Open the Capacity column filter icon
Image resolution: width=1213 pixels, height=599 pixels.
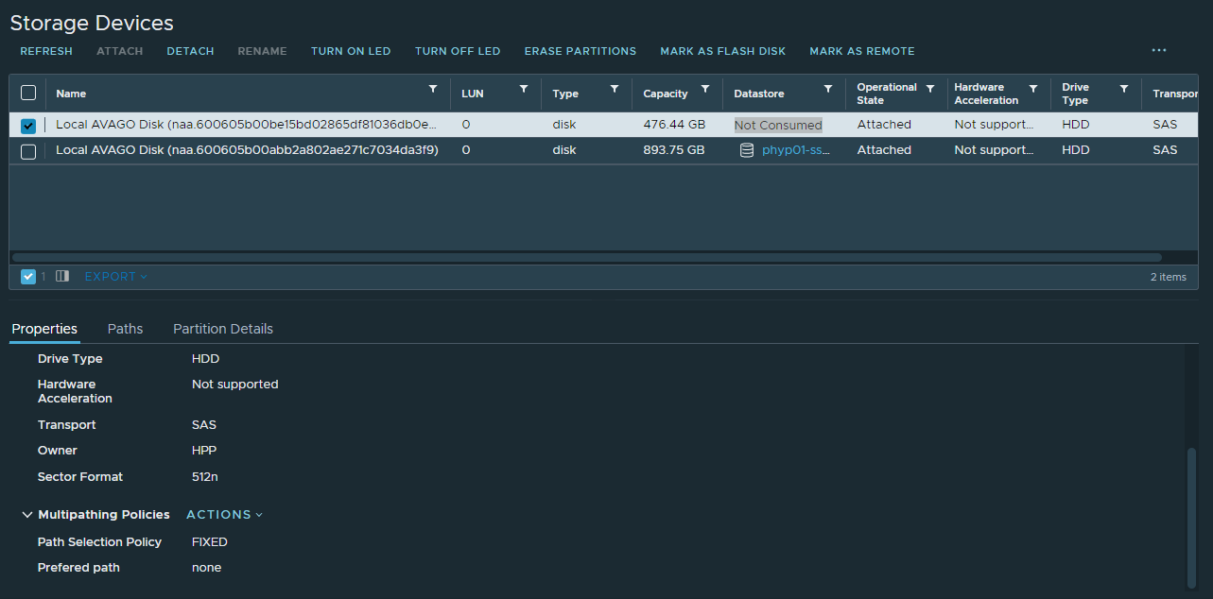click(x=705, y=89)
